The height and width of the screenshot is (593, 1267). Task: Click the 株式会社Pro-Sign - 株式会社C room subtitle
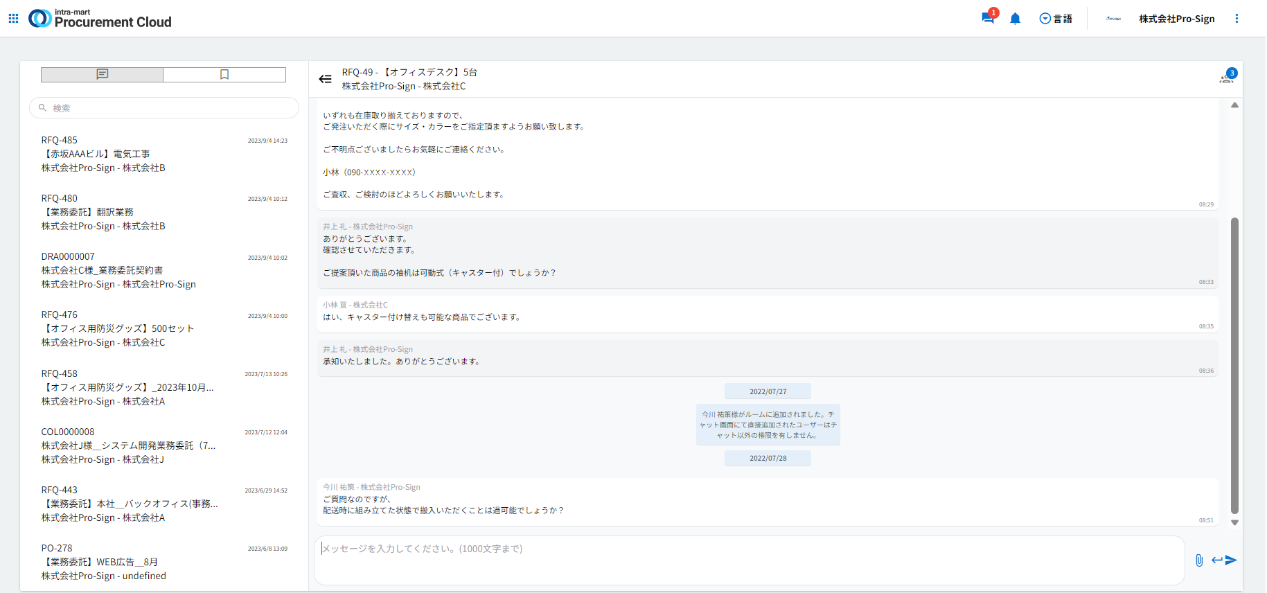404,86
